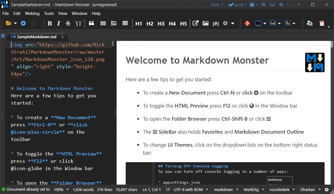The width and height of the screenshot is (334, 194).
Task: Open the File menu
Action: click(6, 13)
